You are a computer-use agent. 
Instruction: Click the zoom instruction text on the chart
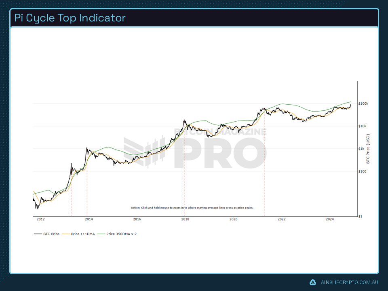pos(192,207)
